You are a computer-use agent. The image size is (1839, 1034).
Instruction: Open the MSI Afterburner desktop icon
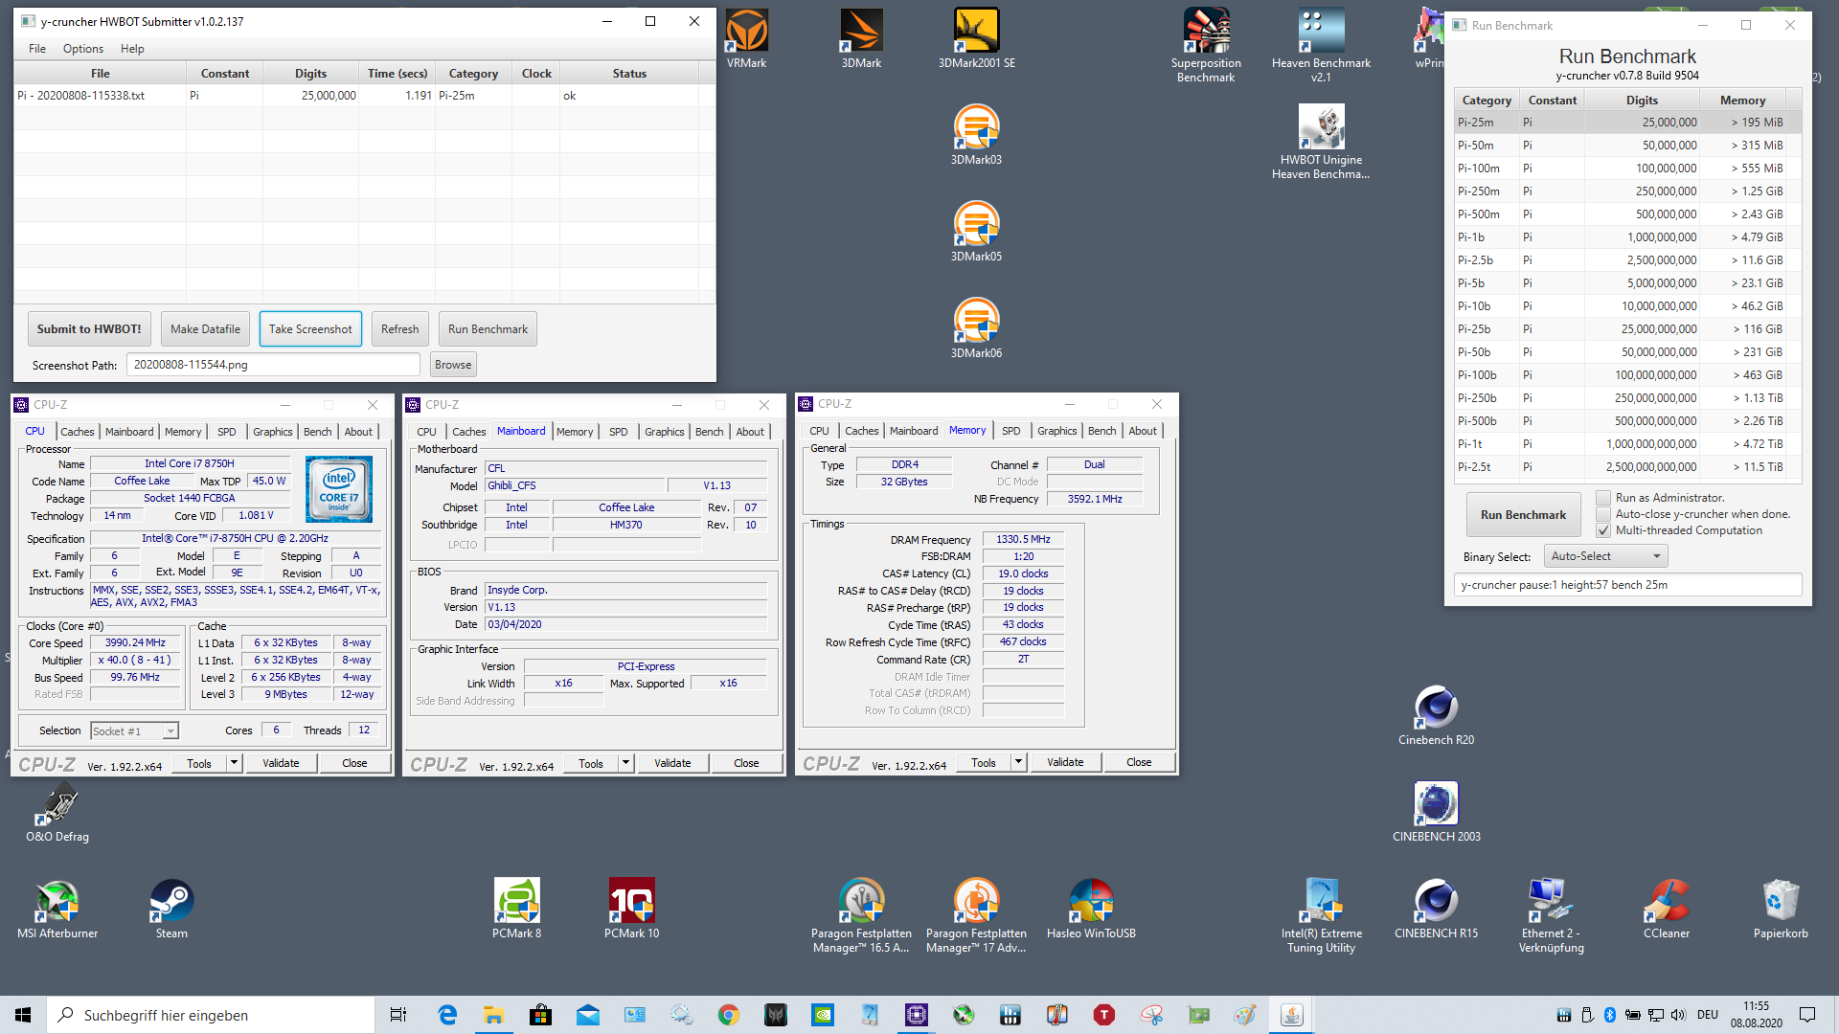point(57,909)
